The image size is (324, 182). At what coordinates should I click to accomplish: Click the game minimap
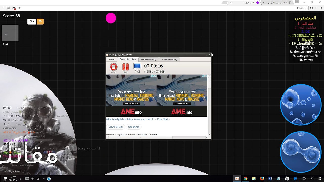(10, 33)
